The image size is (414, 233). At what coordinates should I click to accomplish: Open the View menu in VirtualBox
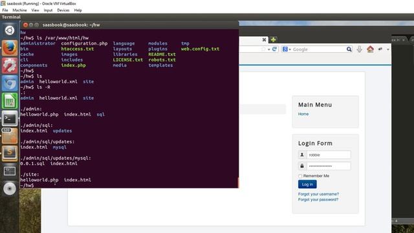click(35, 10)
